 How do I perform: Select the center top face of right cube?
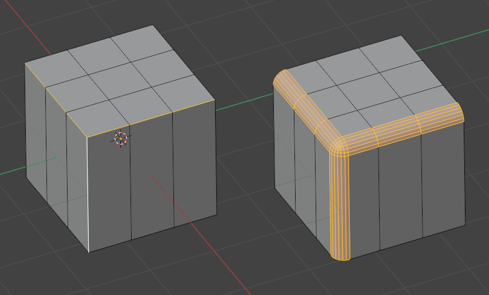click(369, 91)
